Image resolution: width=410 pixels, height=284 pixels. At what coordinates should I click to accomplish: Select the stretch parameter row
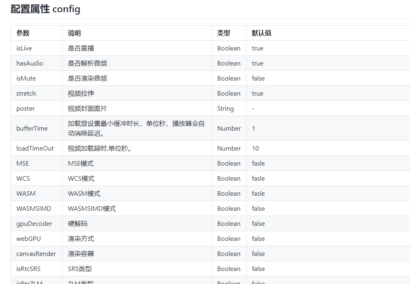point(26,93)
